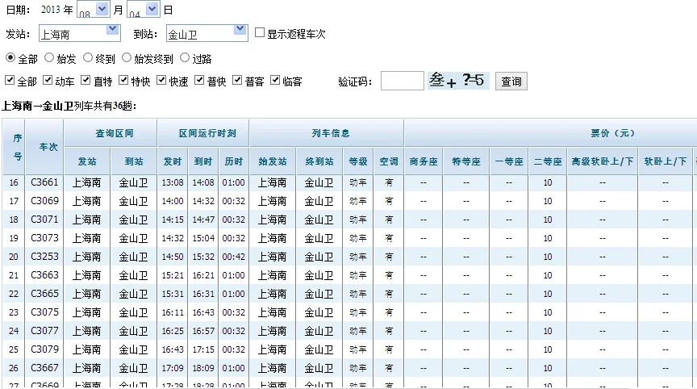Uncheck the 特快 checkbox
697x389 pixels.
[123, 80]
